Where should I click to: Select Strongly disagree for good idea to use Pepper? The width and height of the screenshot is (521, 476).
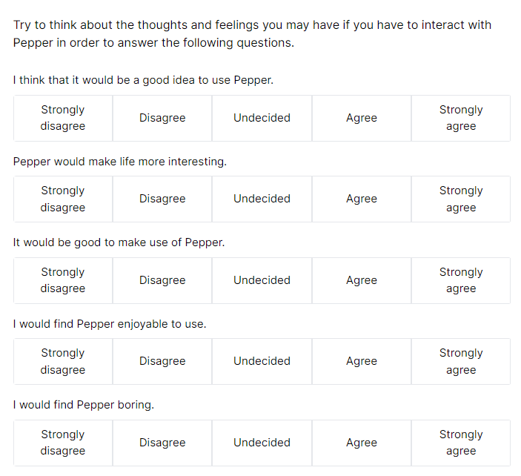tap(63, 118)
